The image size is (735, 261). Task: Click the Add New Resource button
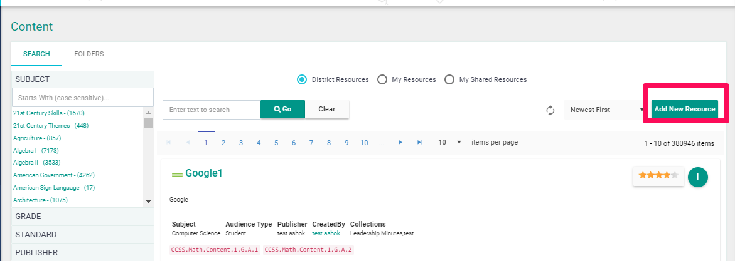[x=685, y=109]
